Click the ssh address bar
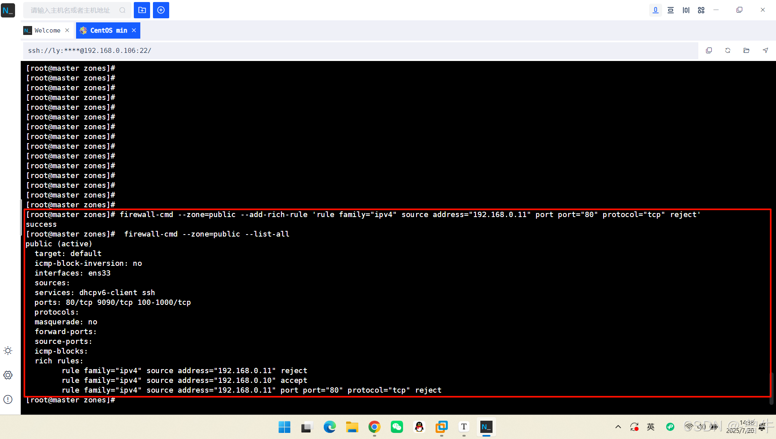The image size is (776, 439). 360,50
